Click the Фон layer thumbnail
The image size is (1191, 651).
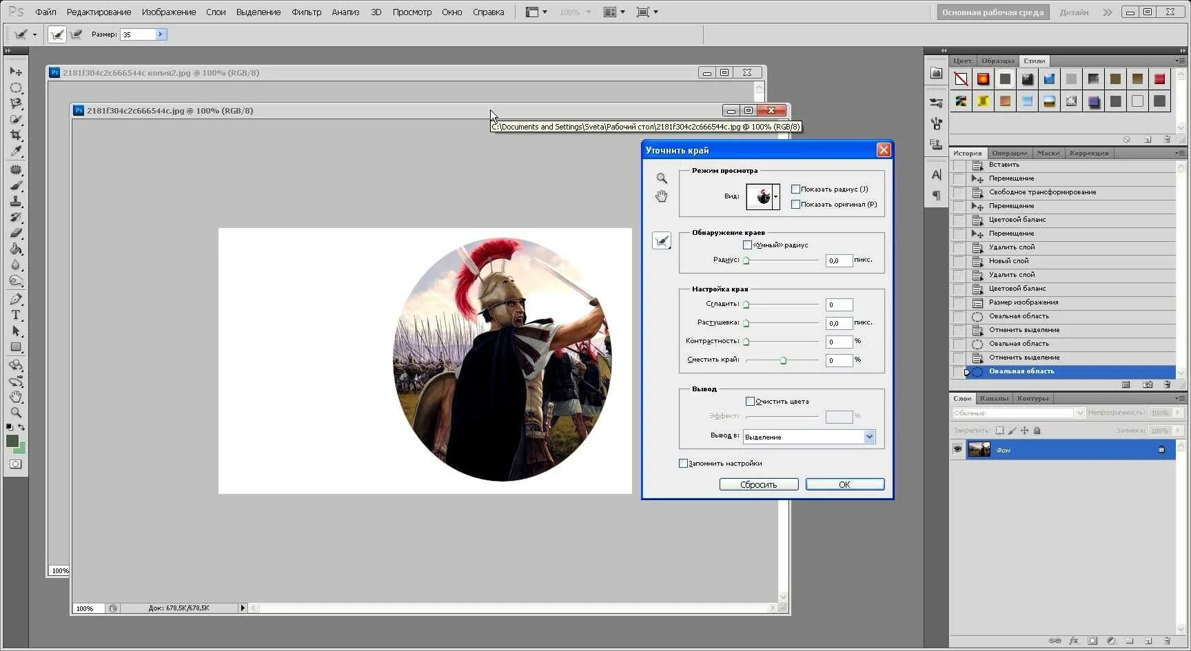(979, 450)
